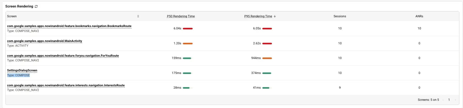Select page 1 in pagination
This screenshot has width=463, height=108.
(449, 100)
